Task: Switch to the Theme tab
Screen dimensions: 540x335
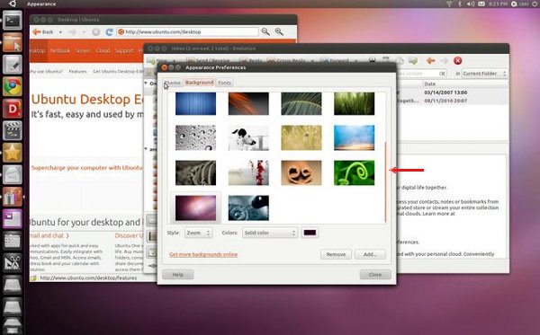Action: [x=173, y=83]
